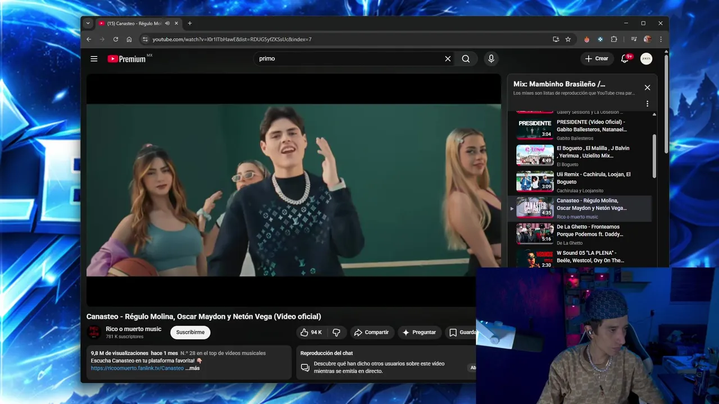Open Chrome extensions puzzle menu
Image resolution: width=719 pixels, height=404 pixels.
click(x=614, y=39)
